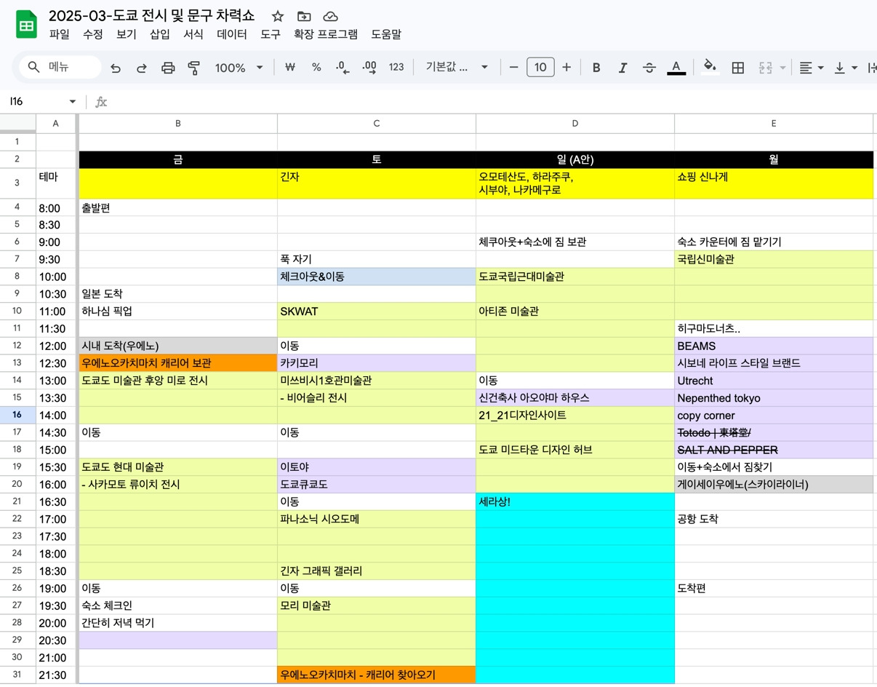Increase decimal places
Screen dimensions: 877x687
[x=369, y=67]
